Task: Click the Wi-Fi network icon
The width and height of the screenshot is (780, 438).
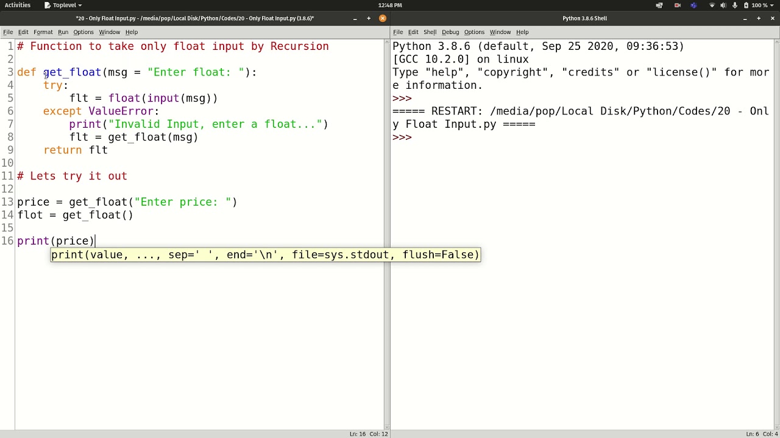Action: tap(712, 5)
